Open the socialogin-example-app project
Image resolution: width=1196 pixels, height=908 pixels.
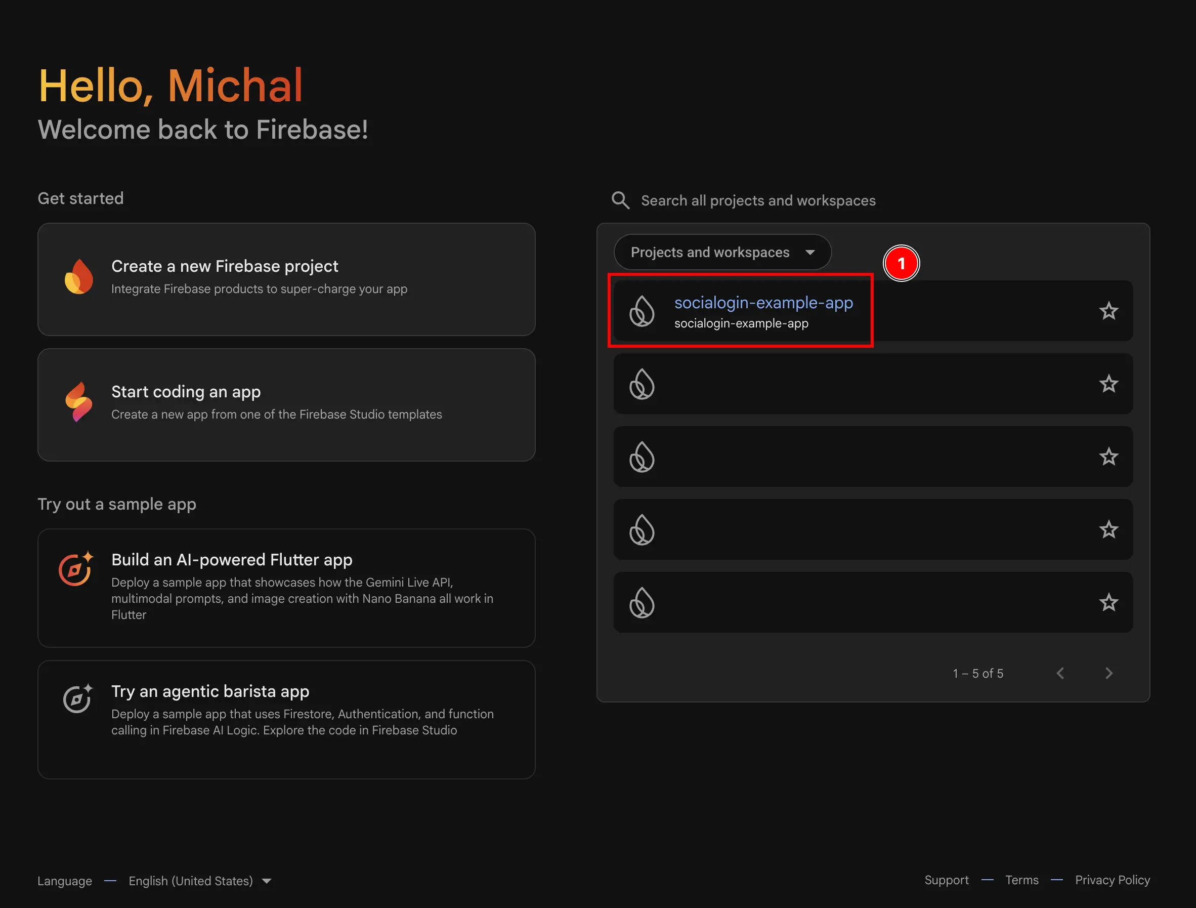[x=763, y=303]
